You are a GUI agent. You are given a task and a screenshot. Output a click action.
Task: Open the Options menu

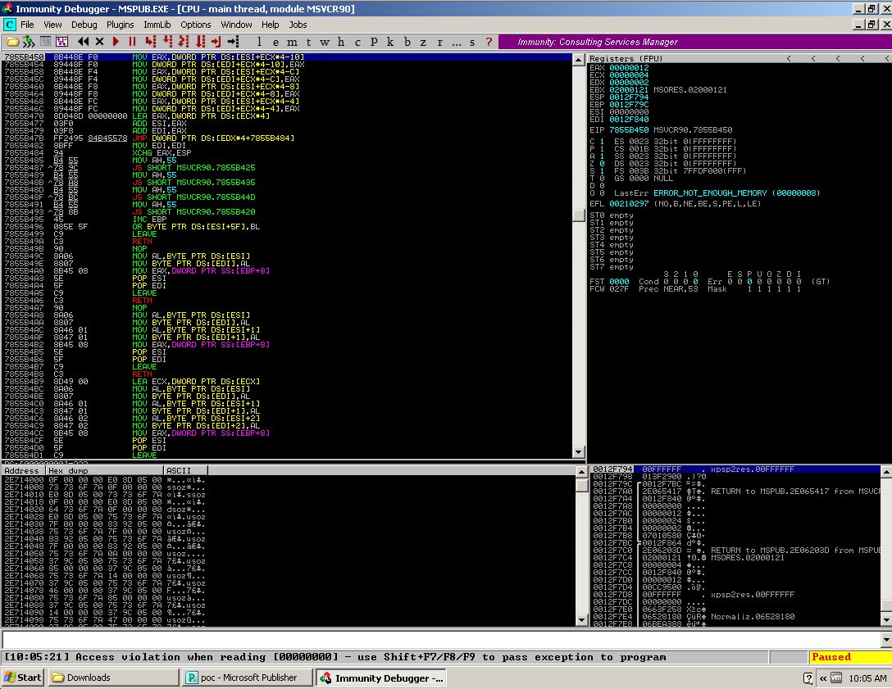coord(196,25)
